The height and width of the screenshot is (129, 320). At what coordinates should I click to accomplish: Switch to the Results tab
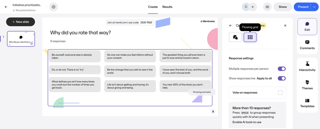(x=167, y=7)
